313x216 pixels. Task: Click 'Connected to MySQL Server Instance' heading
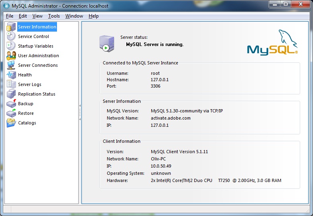140,63
